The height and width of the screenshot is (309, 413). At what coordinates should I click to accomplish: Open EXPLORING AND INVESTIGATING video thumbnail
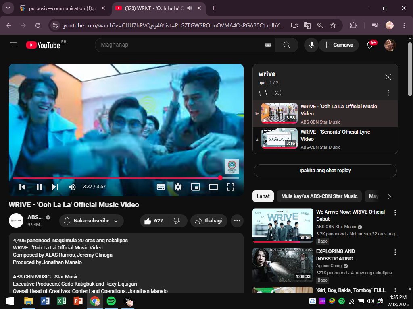click(x=283, y=265)
